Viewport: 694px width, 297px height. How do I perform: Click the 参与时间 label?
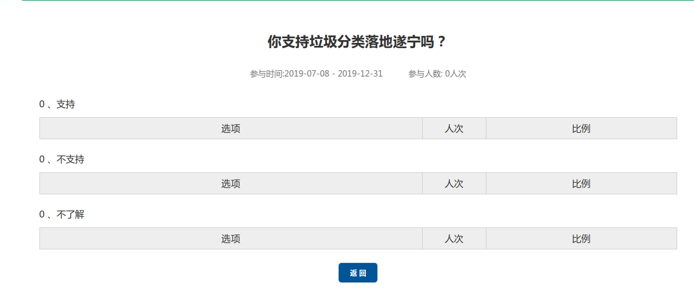tap(266, 74)
